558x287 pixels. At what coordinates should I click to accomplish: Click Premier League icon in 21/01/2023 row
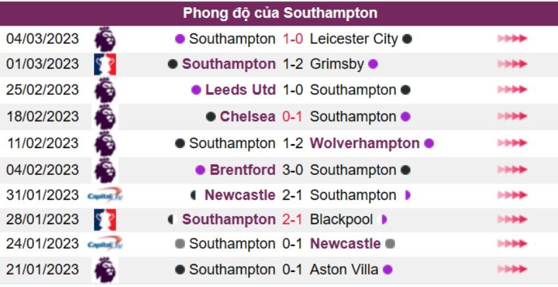click(x=104, y=269)
